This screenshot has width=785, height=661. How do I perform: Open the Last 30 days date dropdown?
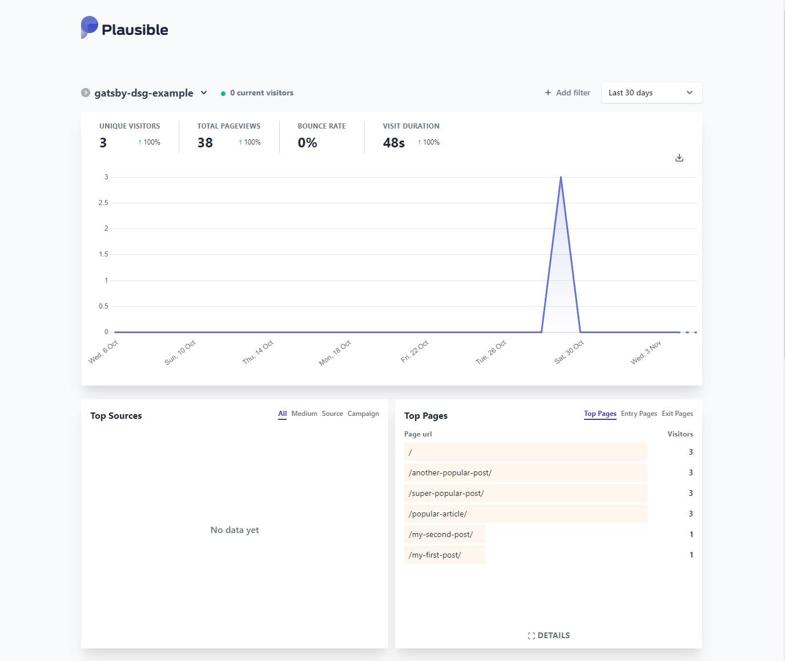click(651, 93)
